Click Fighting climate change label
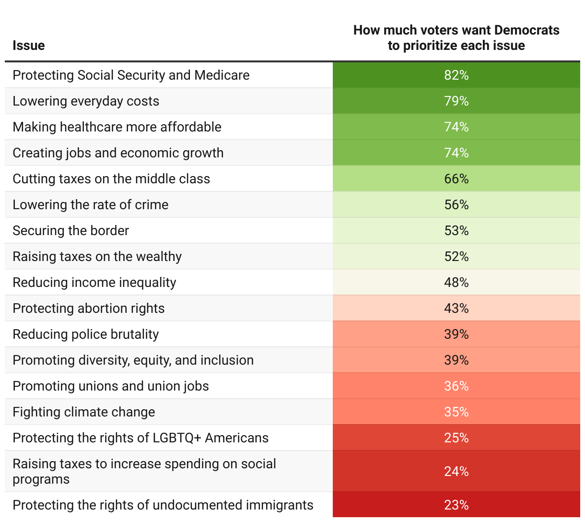Image resolution: width=585 pixels, height=522 pixels. click(x=84, y=412)
